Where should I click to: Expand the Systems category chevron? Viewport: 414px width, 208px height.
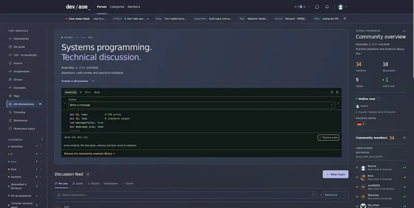tap(41, 177)
